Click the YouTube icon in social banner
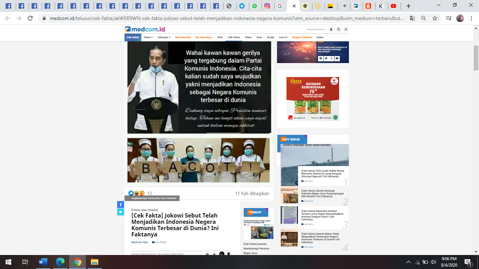This screenshot has width=479, height=269. point(337,58)
